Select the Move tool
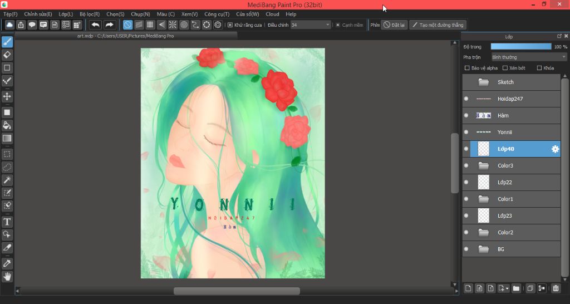The image size is (570, 304). (x=7, y=96)
